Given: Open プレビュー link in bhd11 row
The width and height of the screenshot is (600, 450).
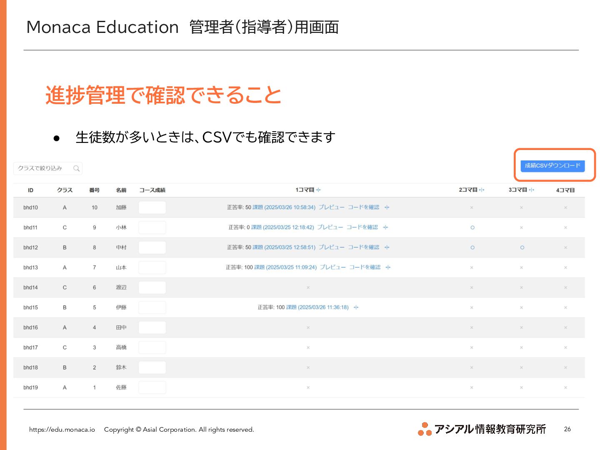Looking at the screenshot, I should (330, 227).
